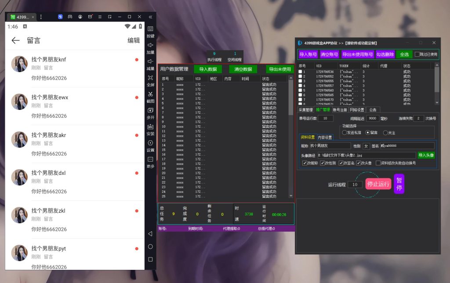Open the mail icon with red dot
Screen dimensions: 450x283
click(90, 17)
